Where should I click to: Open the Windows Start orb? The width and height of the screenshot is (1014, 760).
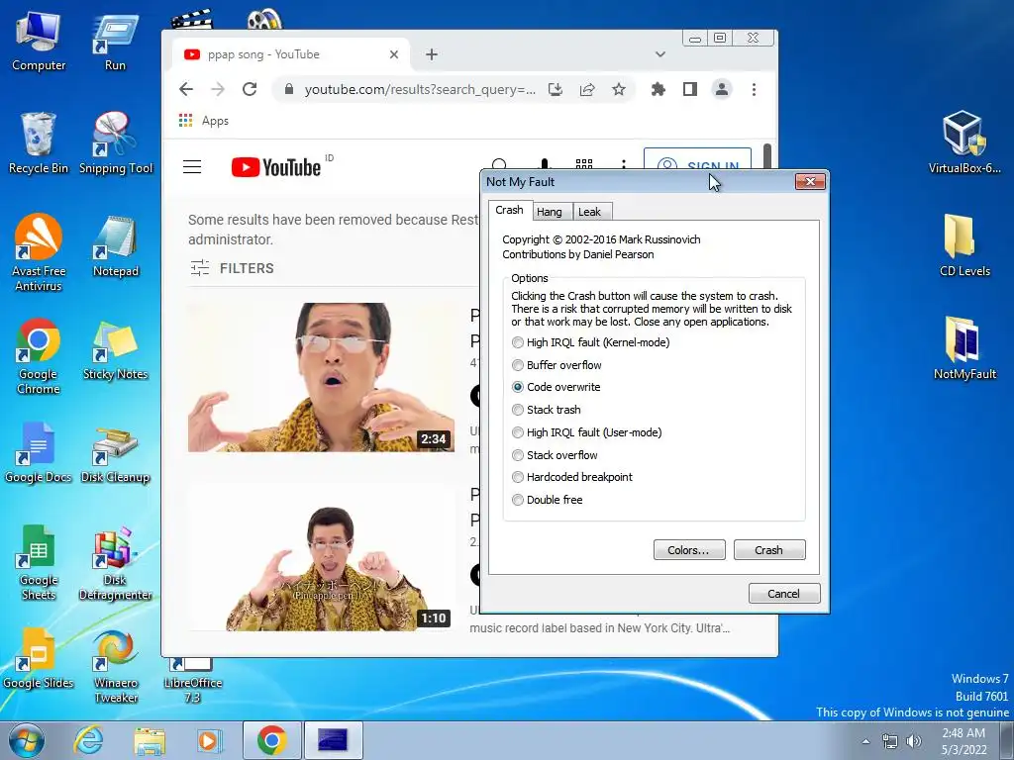pyautogui.click(x=27, y=740)
